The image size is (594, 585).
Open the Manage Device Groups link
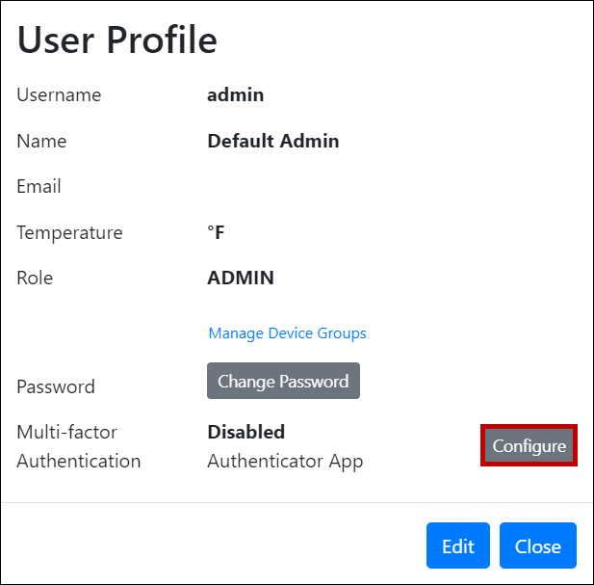click(x=287, y=333)
